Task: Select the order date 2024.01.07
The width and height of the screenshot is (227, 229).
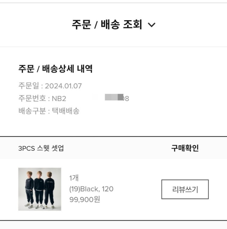Action: (x=63, y=86)
